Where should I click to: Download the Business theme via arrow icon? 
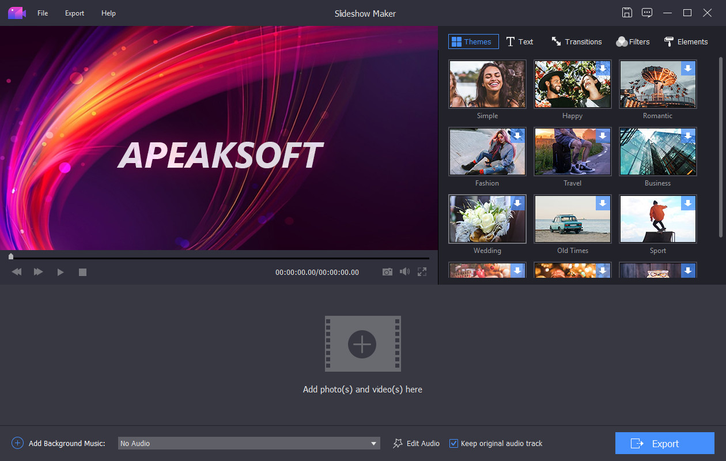688,136
